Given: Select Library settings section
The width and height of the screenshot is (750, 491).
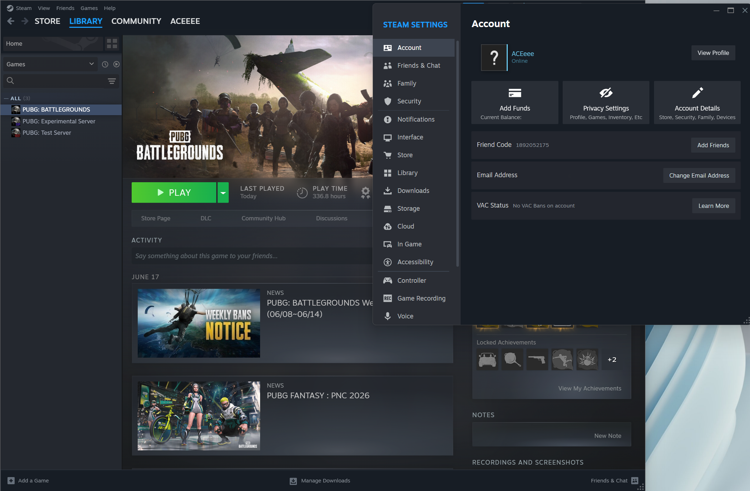Looking at the screenshot, I should click(414, 173).
